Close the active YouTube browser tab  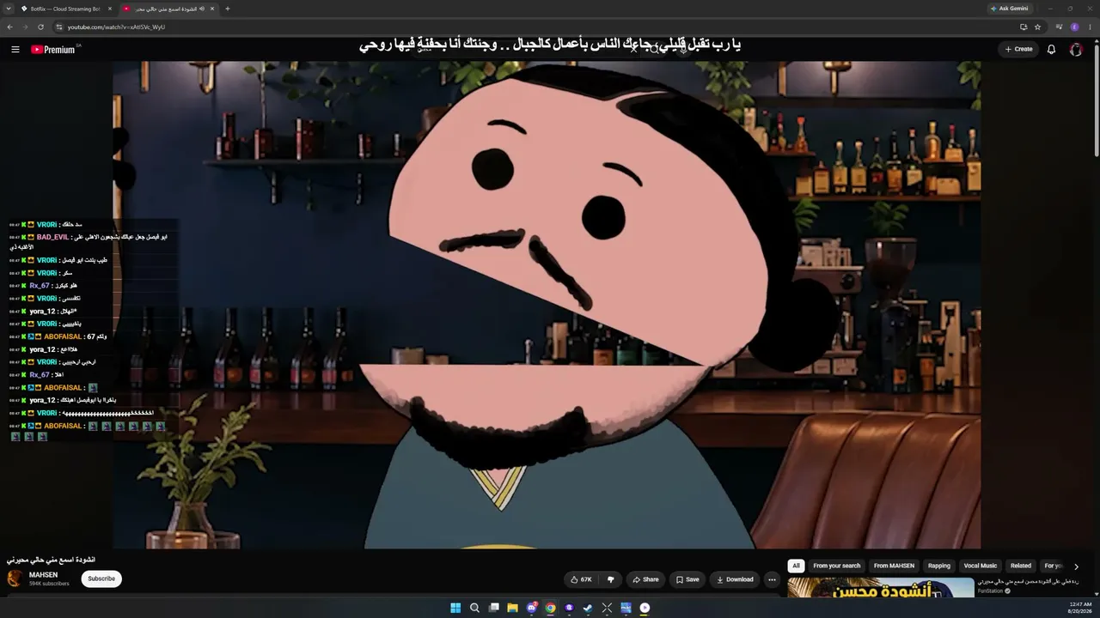(x=212, y=9)
